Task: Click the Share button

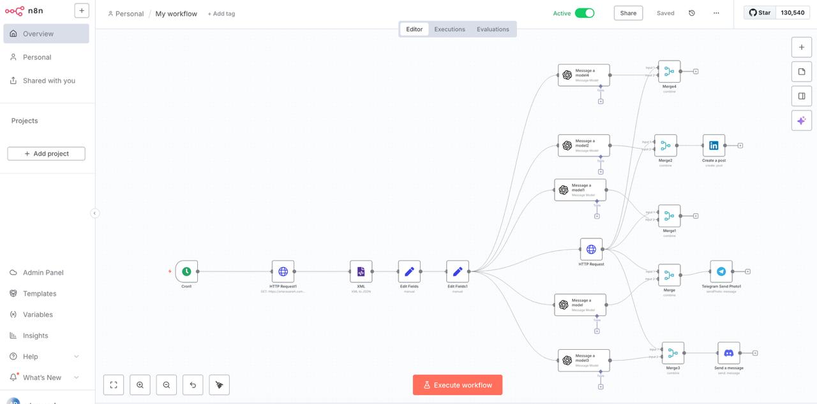Action: coord(628,13)
